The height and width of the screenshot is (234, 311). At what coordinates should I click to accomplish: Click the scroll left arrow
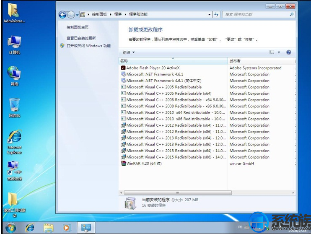click(x=121, y=193)
